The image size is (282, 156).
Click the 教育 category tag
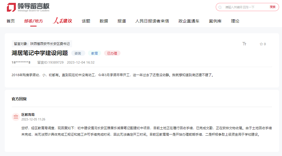click(x=94, y=53)
